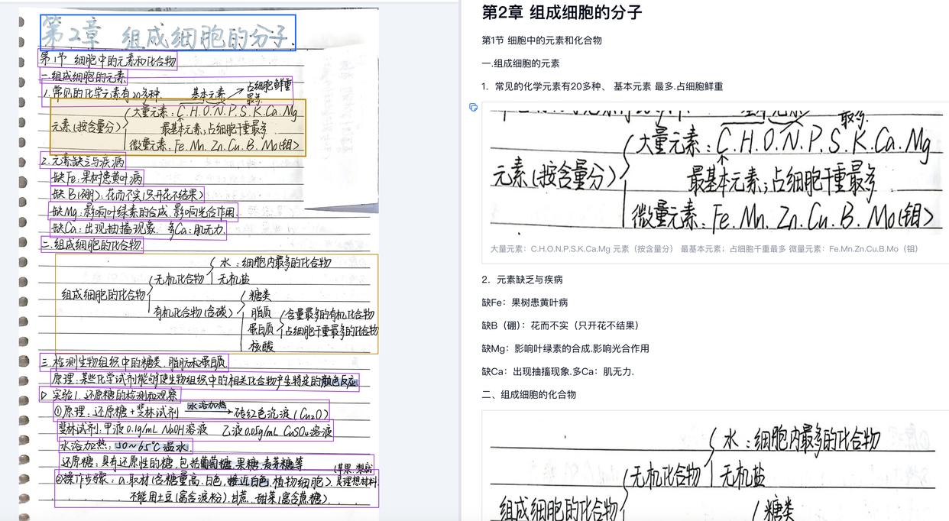Click recognized line 缺Mg:影响叶绿素的合成.影响光合作用
Screen dimensions: 949x521
point(565,348)
